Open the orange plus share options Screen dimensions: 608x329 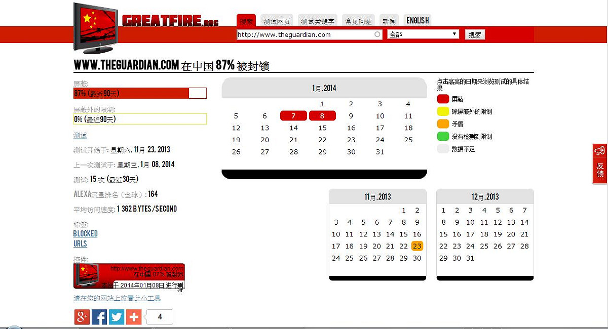pyautogui.click(x=134, y=317)
